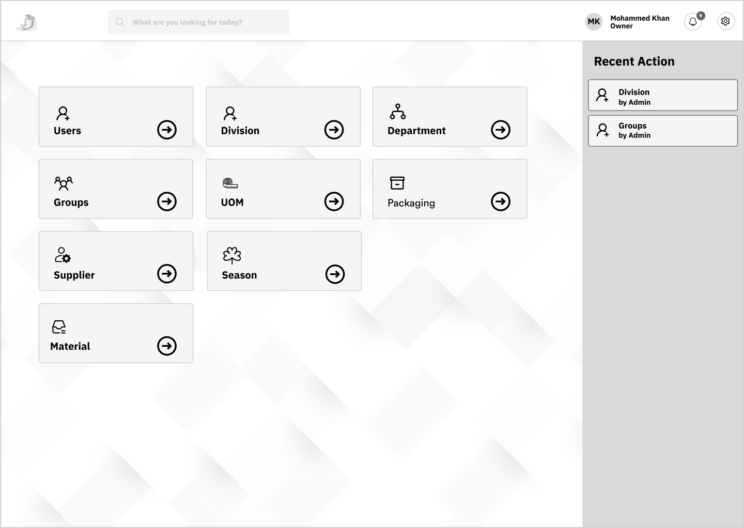Open settings gear icon
Viewport: 744px width, 528px height.
click(x=726, y=21)
